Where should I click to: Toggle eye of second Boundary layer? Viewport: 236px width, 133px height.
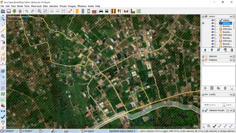click(x=212, y=32)
